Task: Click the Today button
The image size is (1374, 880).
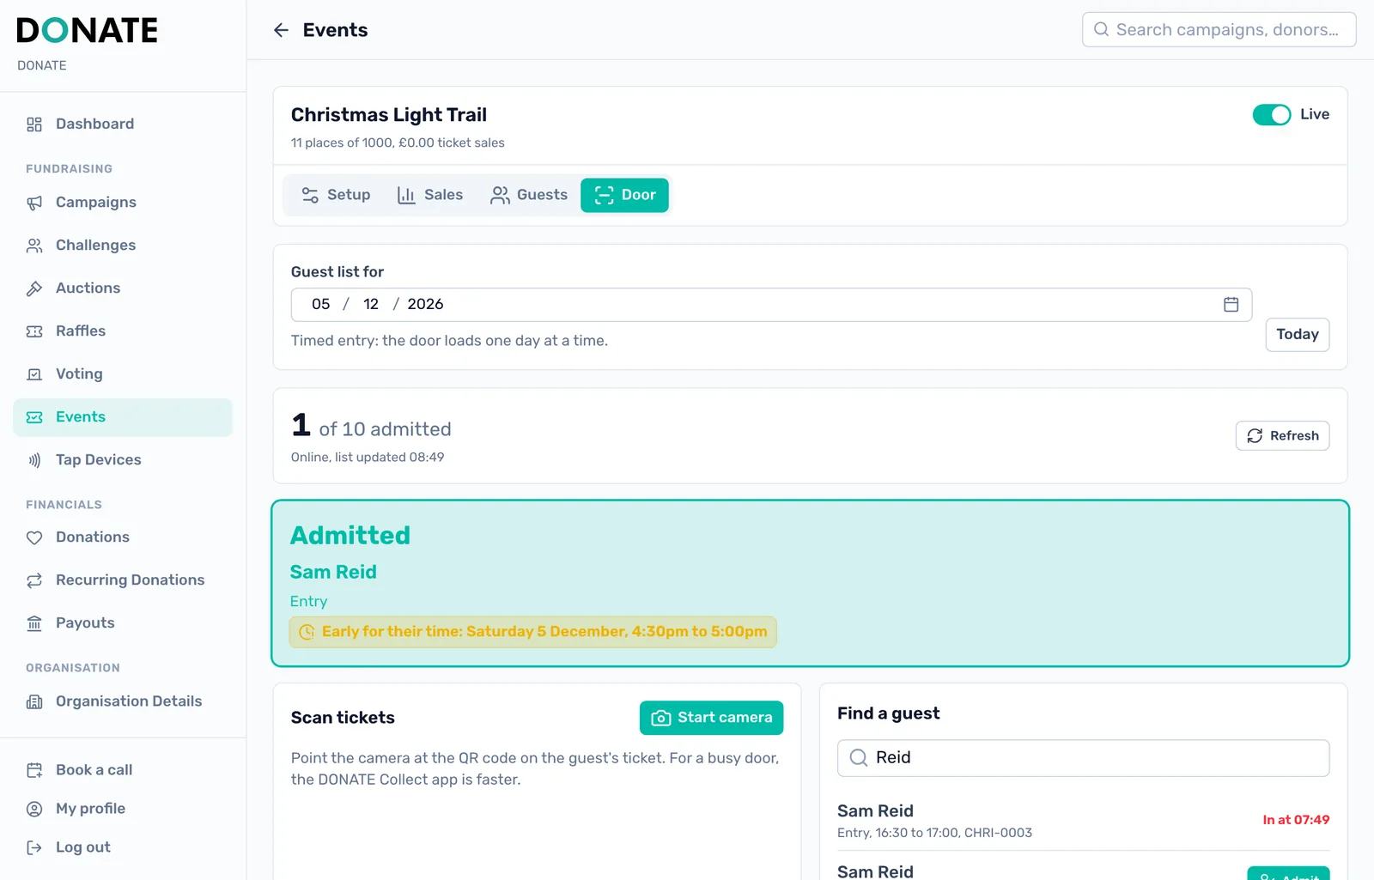Action: [x=1297, y=335]
